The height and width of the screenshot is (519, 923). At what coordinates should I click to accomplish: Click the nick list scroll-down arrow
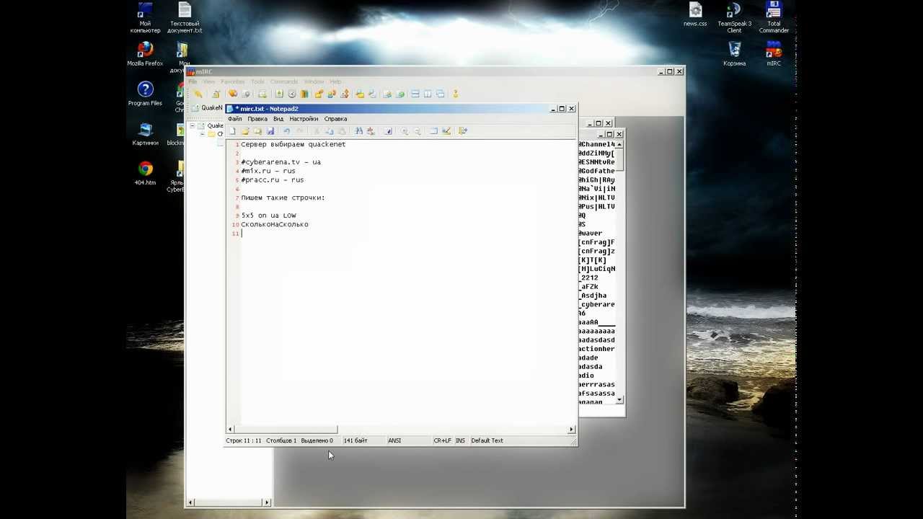point(619,400)
